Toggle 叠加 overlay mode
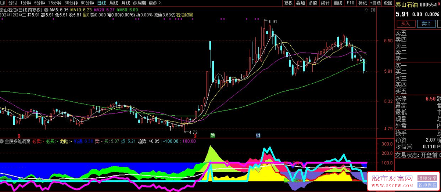Viewport: 441px width, 192px height. 301,3
